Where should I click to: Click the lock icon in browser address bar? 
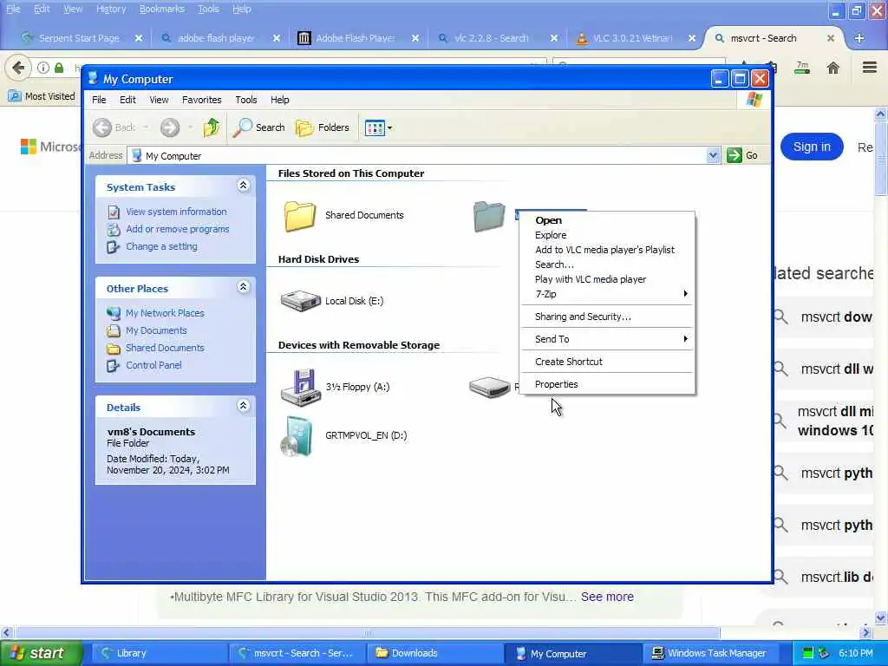coord(59,68)
